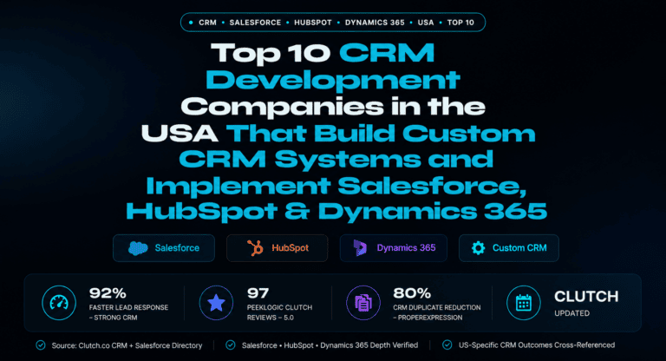Screen dimensions: 666x361
Task: Click the speedometer icon beside 92%
Action: pos(59,303)
